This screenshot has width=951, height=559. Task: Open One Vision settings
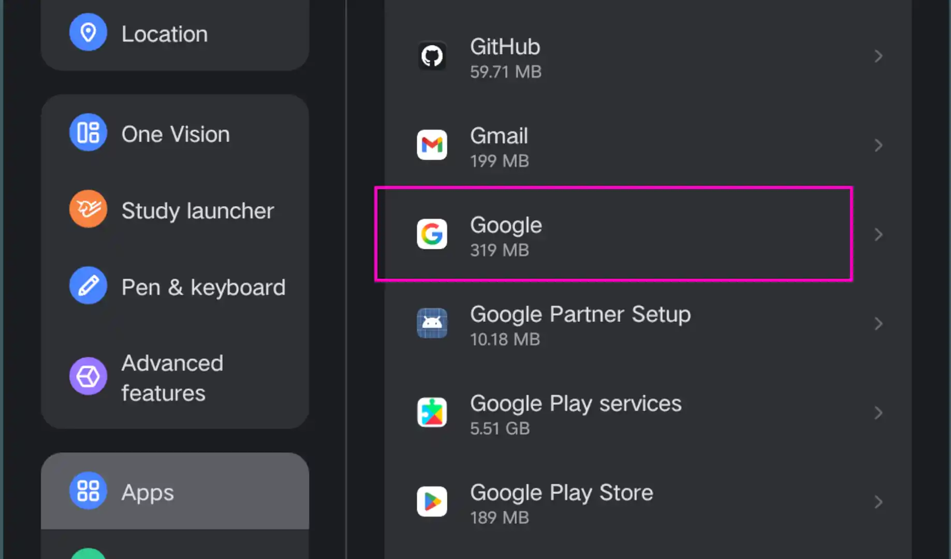[175, 134]
